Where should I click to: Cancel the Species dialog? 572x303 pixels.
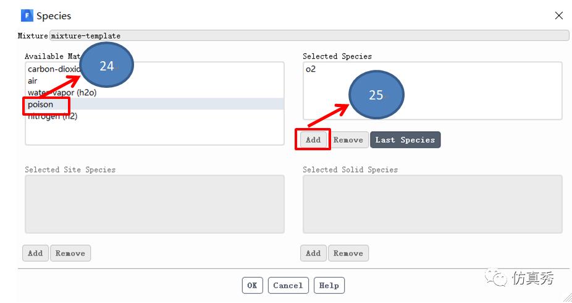(x=288, y=285)
